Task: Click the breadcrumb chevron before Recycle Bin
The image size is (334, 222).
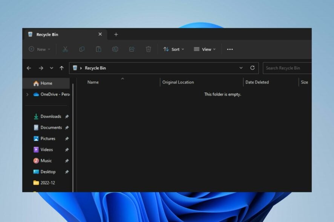Action: coord(81,68)
